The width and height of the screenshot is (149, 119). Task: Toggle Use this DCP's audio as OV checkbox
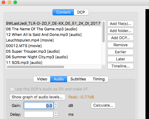12,89
